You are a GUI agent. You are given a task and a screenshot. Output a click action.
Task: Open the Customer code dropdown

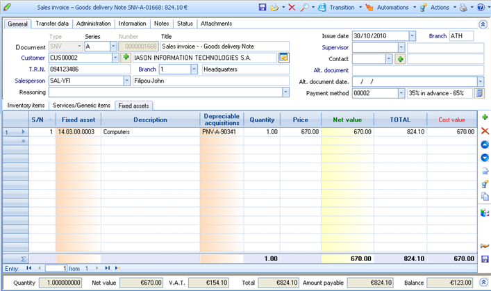click(115, 58)
